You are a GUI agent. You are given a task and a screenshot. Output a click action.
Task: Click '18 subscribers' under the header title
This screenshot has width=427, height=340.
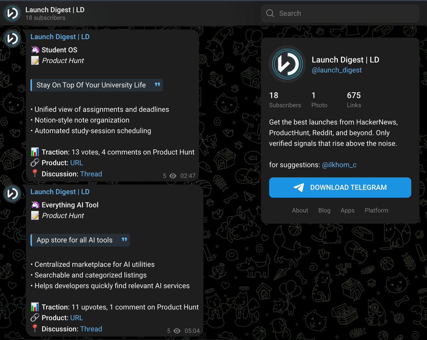pyautogui.click(x=45, y=18)
